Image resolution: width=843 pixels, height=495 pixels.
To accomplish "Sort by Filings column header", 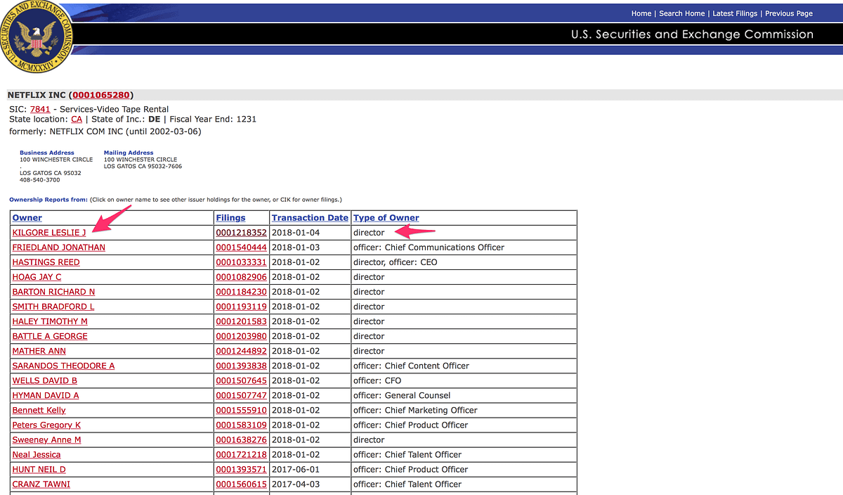I will tap(230, 218).
